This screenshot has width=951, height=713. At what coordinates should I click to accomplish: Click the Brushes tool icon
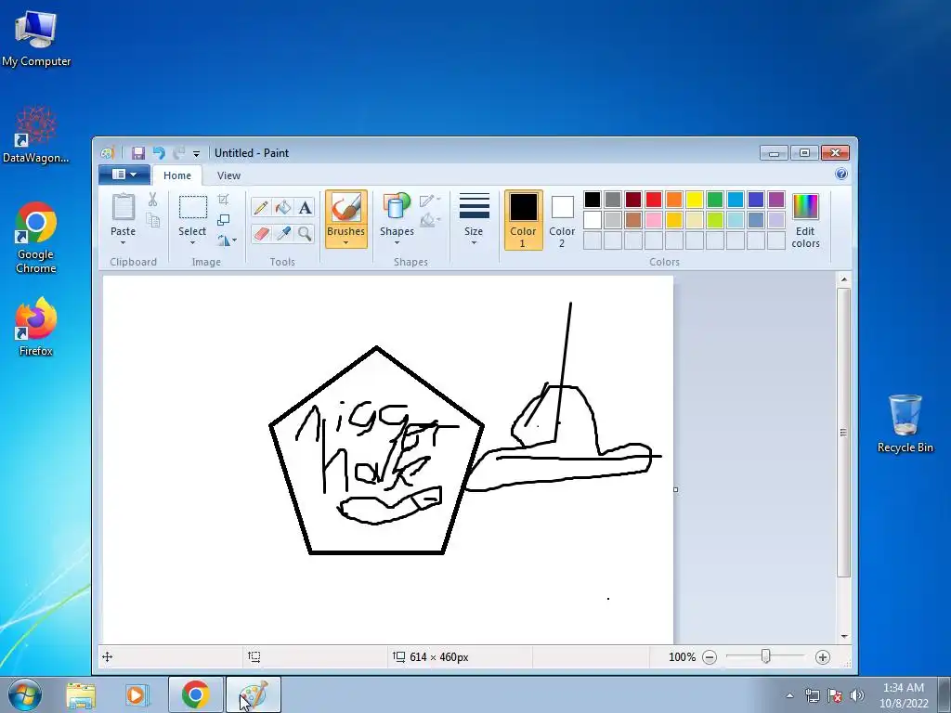tap(345, 208)
